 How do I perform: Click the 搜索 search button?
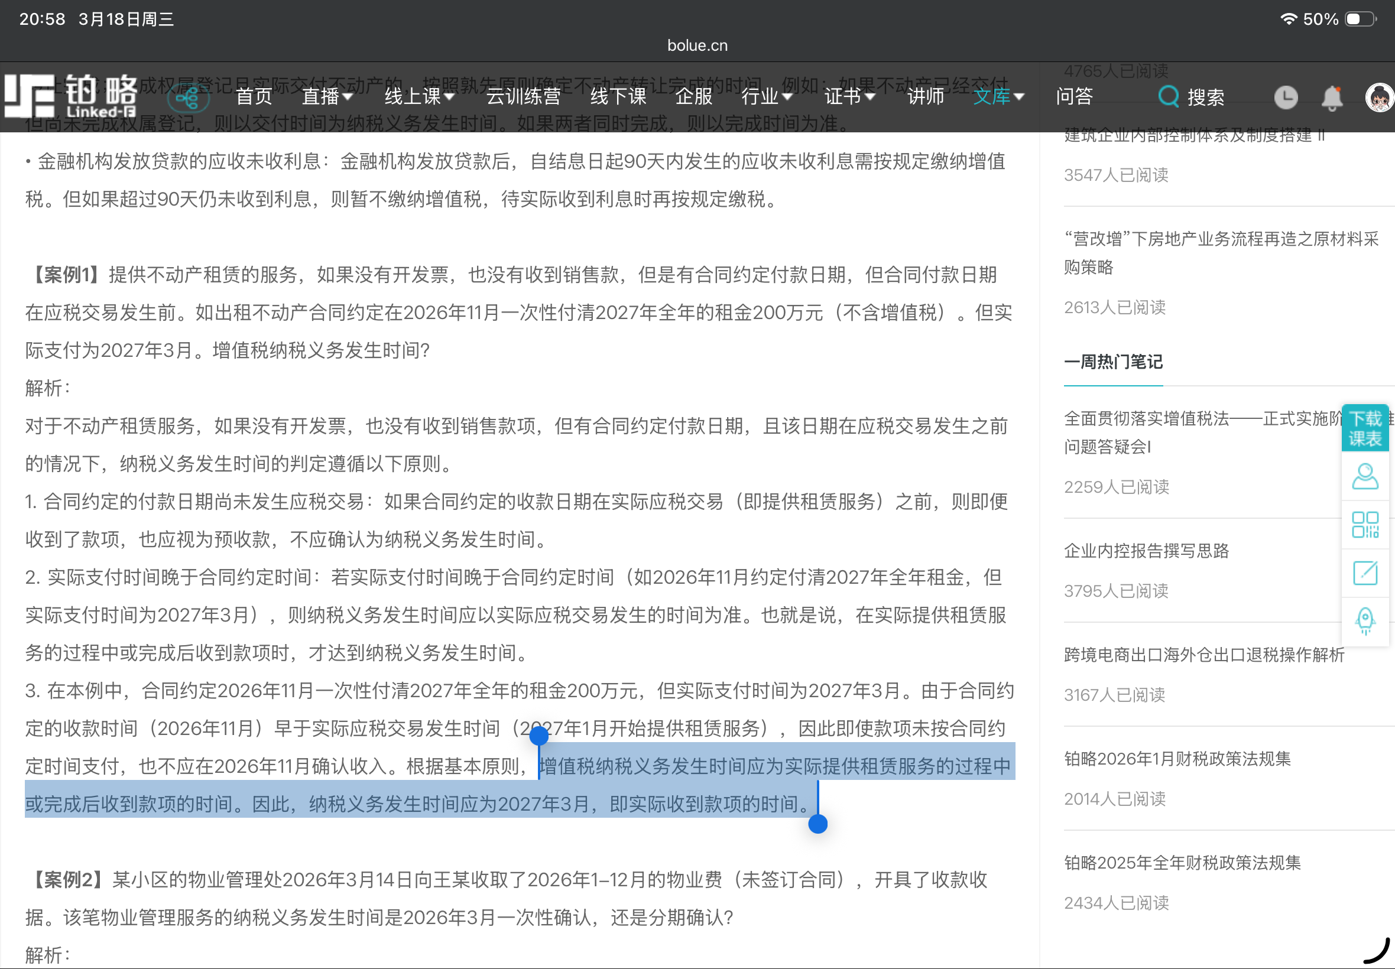point(1192,97)
